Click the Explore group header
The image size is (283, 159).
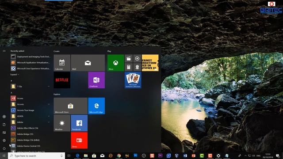pyautogui.click(x=57, y=94)
